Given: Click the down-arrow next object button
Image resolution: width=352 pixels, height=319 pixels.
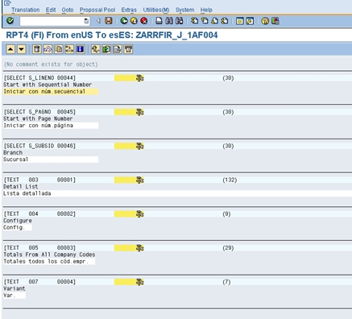Looking at the screenshot, I should [22, 49].
